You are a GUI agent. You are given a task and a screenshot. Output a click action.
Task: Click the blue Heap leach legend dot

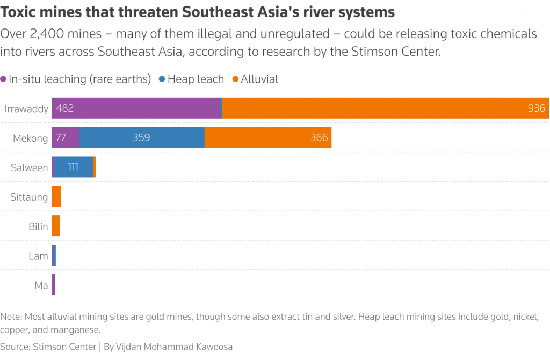coord(162,79)
